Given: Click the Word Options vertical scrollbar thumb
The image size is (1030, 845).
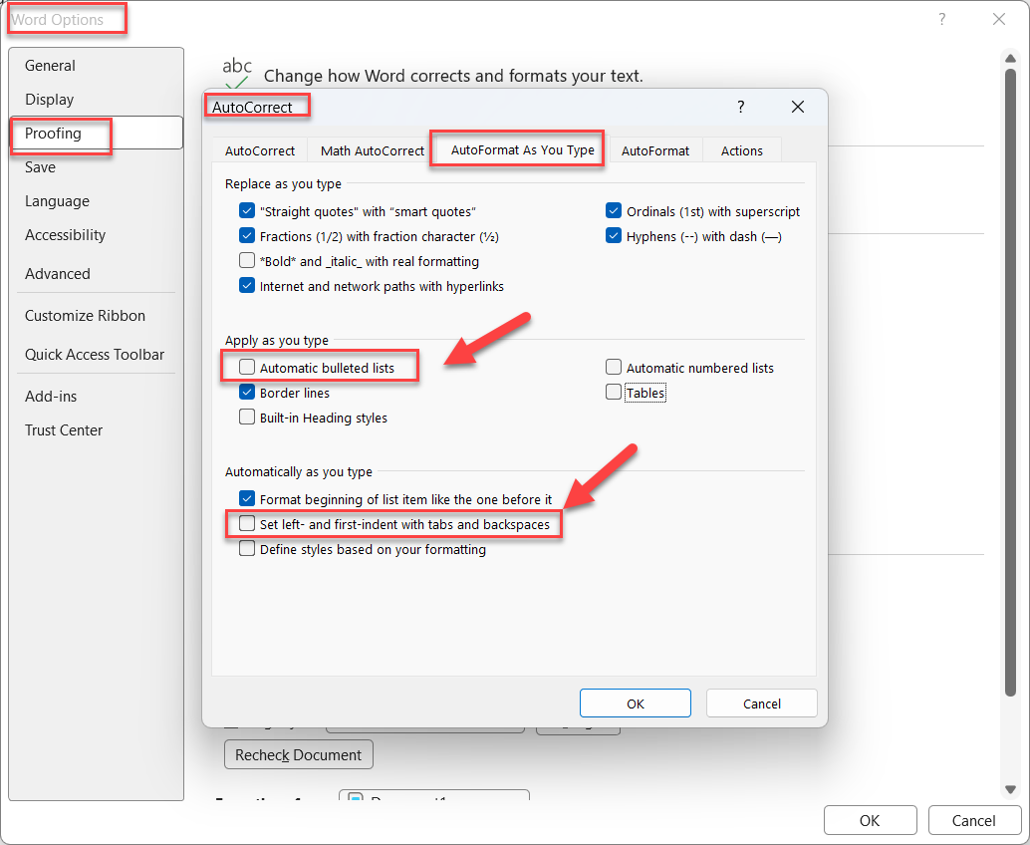Looking at the screenshot, I should tap(1010, 383).
